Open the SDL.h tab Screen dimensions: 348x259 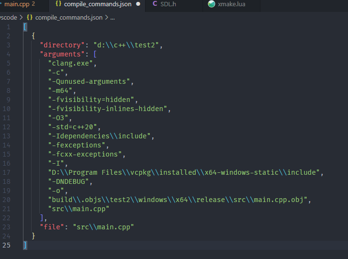pyautogui.click(x=168, y=4)
